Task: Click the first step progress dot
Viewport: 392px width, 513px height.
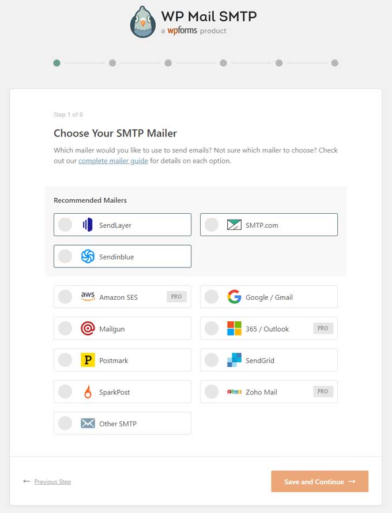Action: click(56, 63)
